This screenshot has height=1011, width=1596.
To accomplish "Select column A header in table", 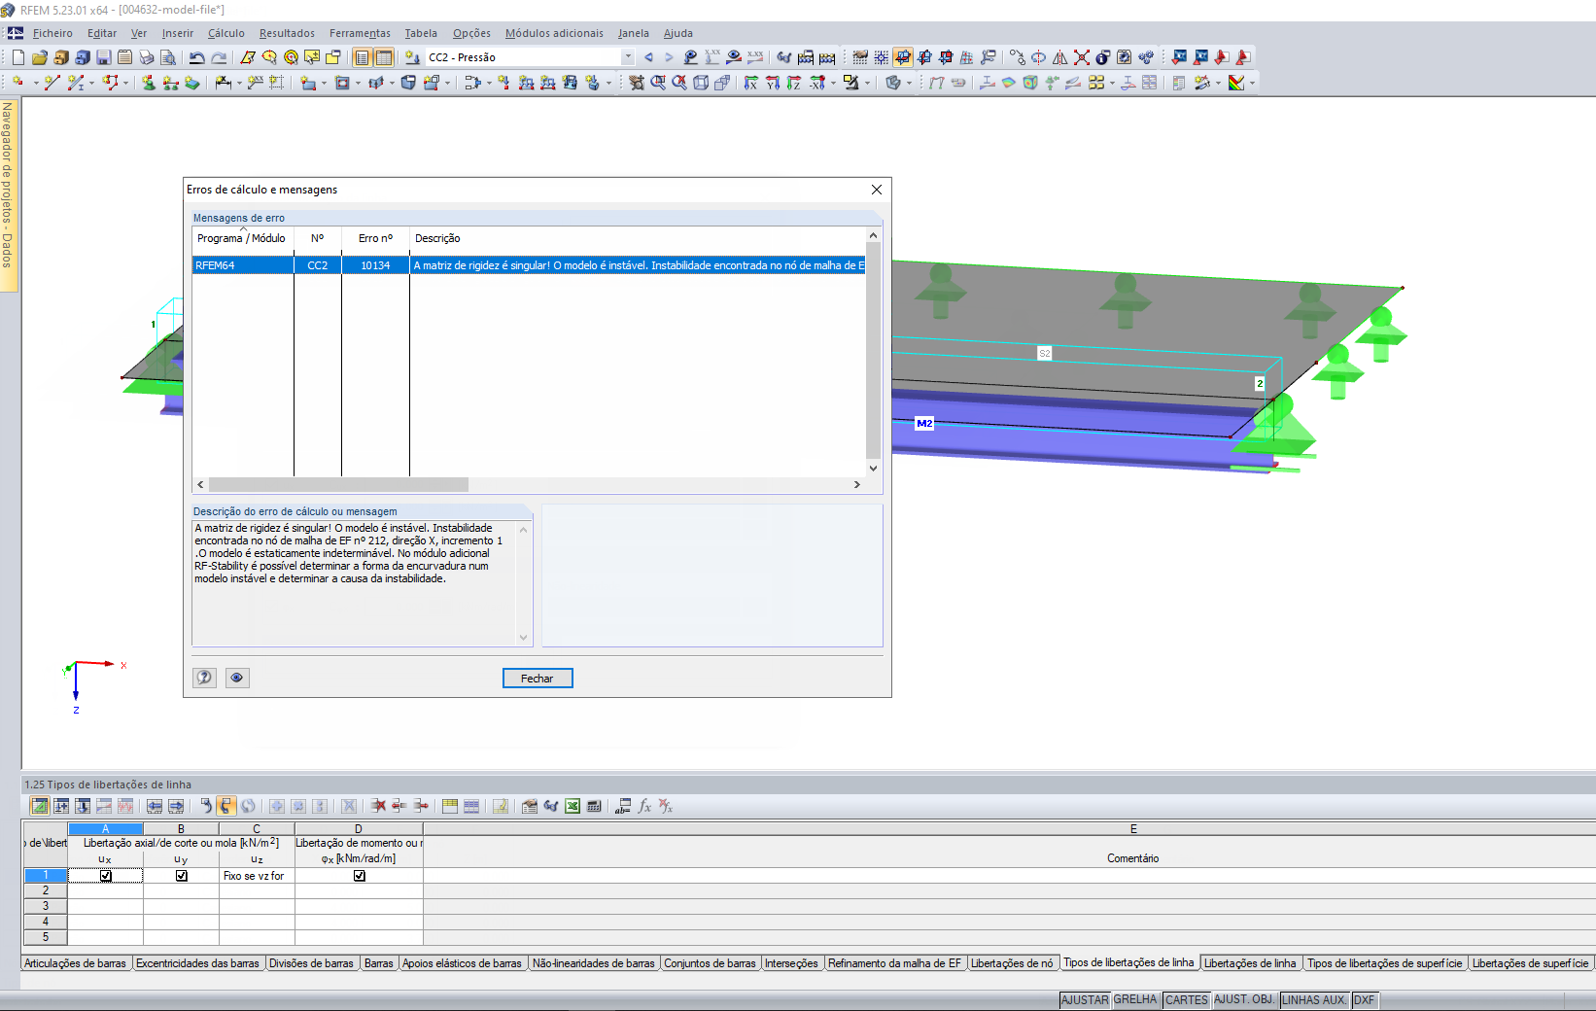I will coord(105,829).
